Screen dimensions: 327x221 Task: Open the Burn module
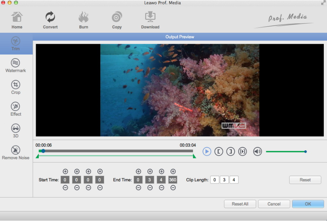(84, 20)
